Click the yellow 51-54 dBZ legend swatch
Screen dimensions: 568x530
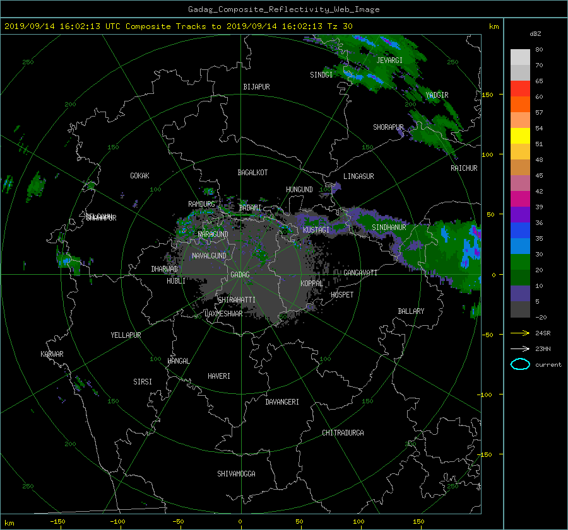pyautogui.click(x=520, y=135)
